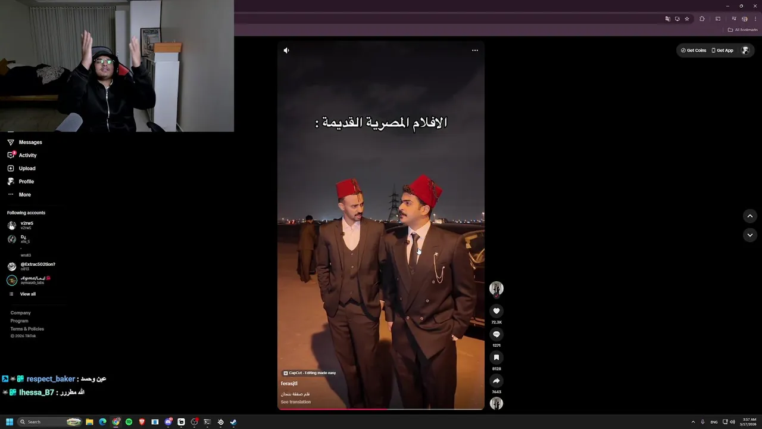Open Chrome profile avatar in toolbar

744,19
